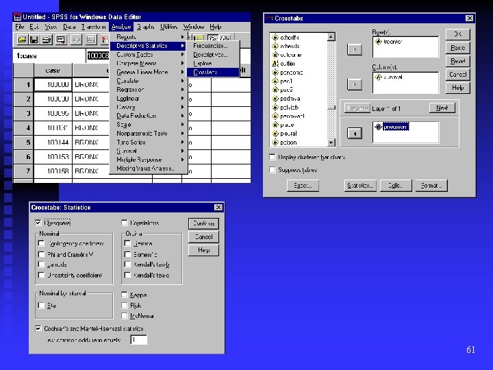Click the Open file toolbar icon

(x=22, y=40)
